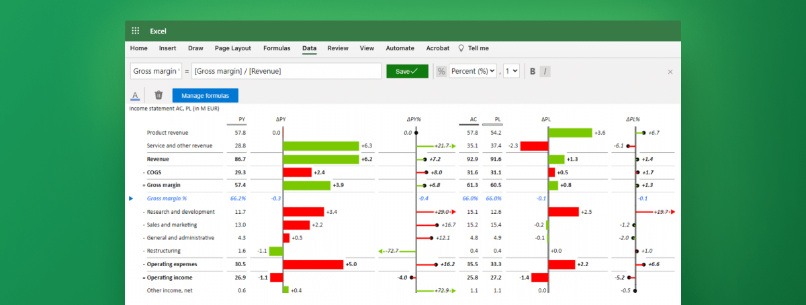This screenshot has height=305, width=806.
Task: Click blue arrow beside Gross margin % row
Action: (x=131, y=198)
